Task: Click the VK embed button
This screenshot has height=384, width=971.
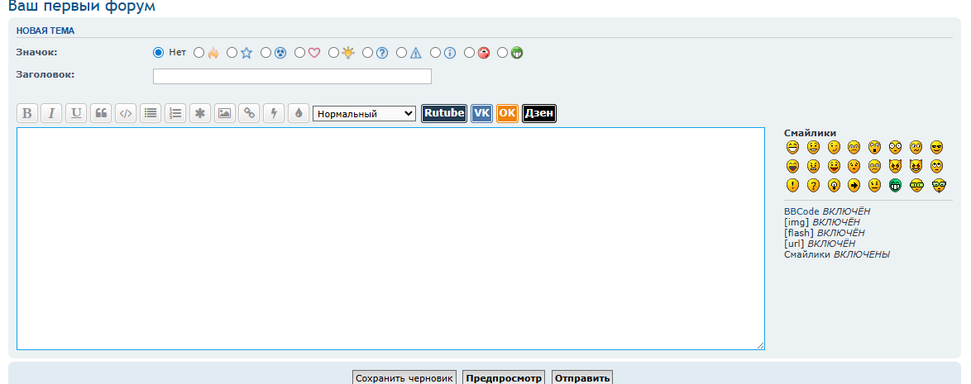Action: pyautogui.click(x=482, y=114)
